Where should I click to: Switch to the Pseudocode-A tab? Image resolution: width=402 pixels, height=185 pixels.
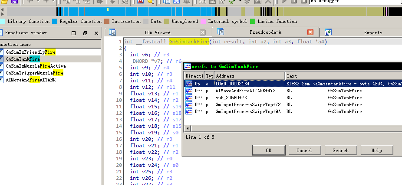click(265, 32)
